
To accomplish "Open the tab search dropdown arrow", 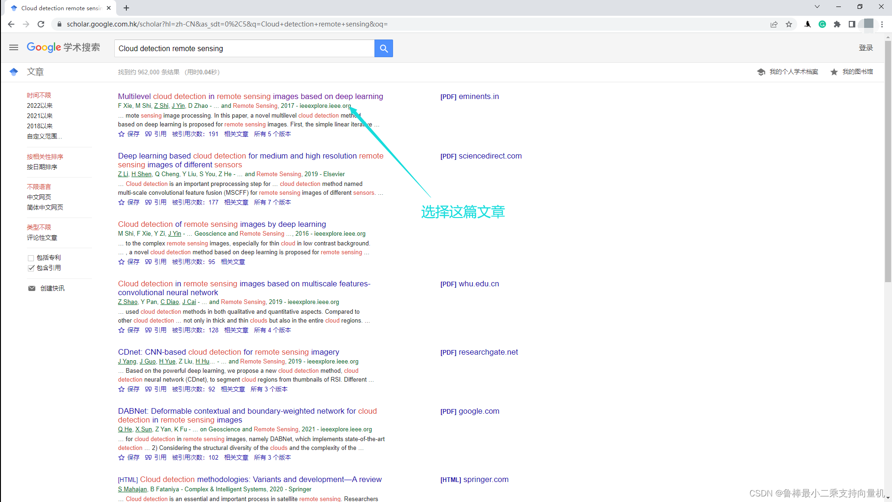I will pyautogui.click(x=817, y=7).
